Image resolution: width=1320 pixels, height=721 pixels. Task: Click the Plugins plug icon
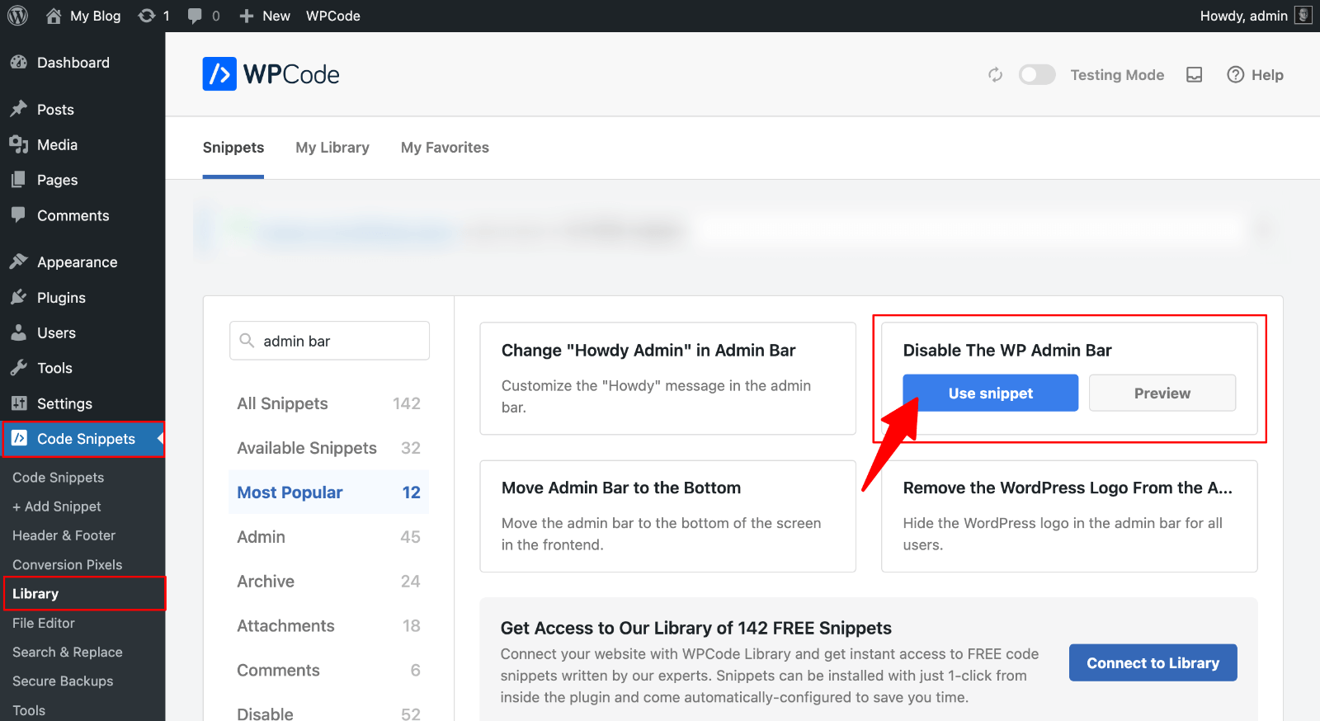(18, 297)
